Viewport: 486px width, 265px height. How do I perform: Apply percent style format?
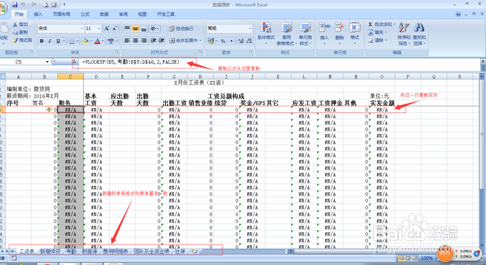[x=223, y=41]
